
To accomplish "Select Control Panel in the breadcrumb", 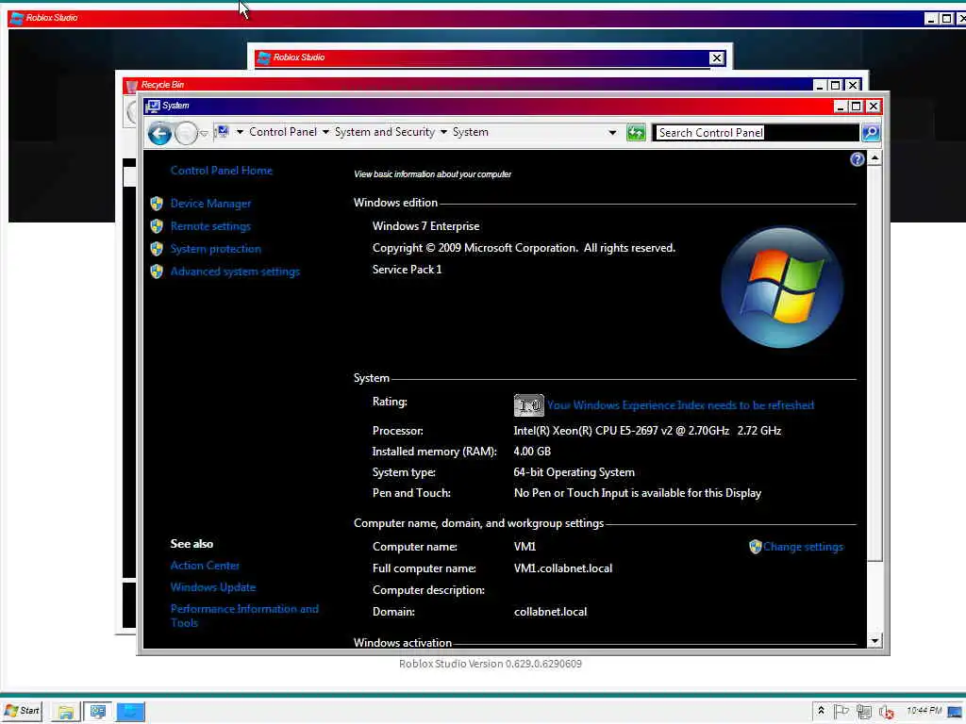I will (x=283, y=132).
